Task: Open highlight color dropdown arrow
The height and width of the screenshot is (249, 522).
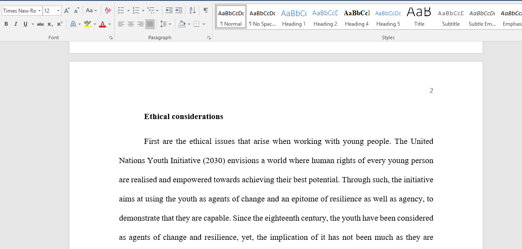Action: [x=95, y=24]
